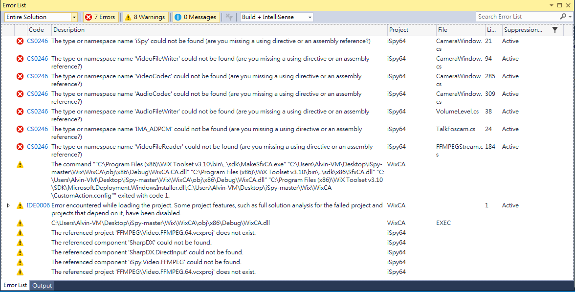Click warning icon on IDE0006 row
The height and width of the screenshot is (292, 575).
pos(20,206)
